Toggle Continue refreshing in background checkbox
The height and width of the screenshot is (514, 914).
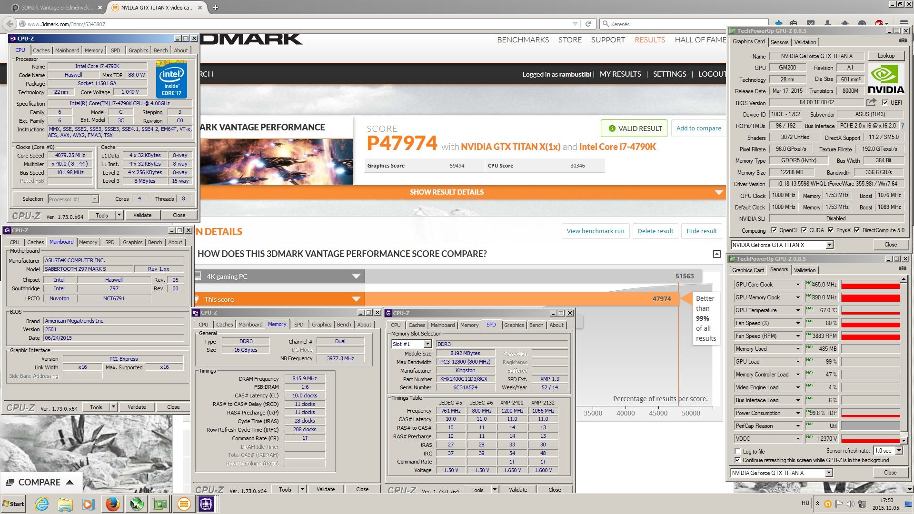click(737, 460)
